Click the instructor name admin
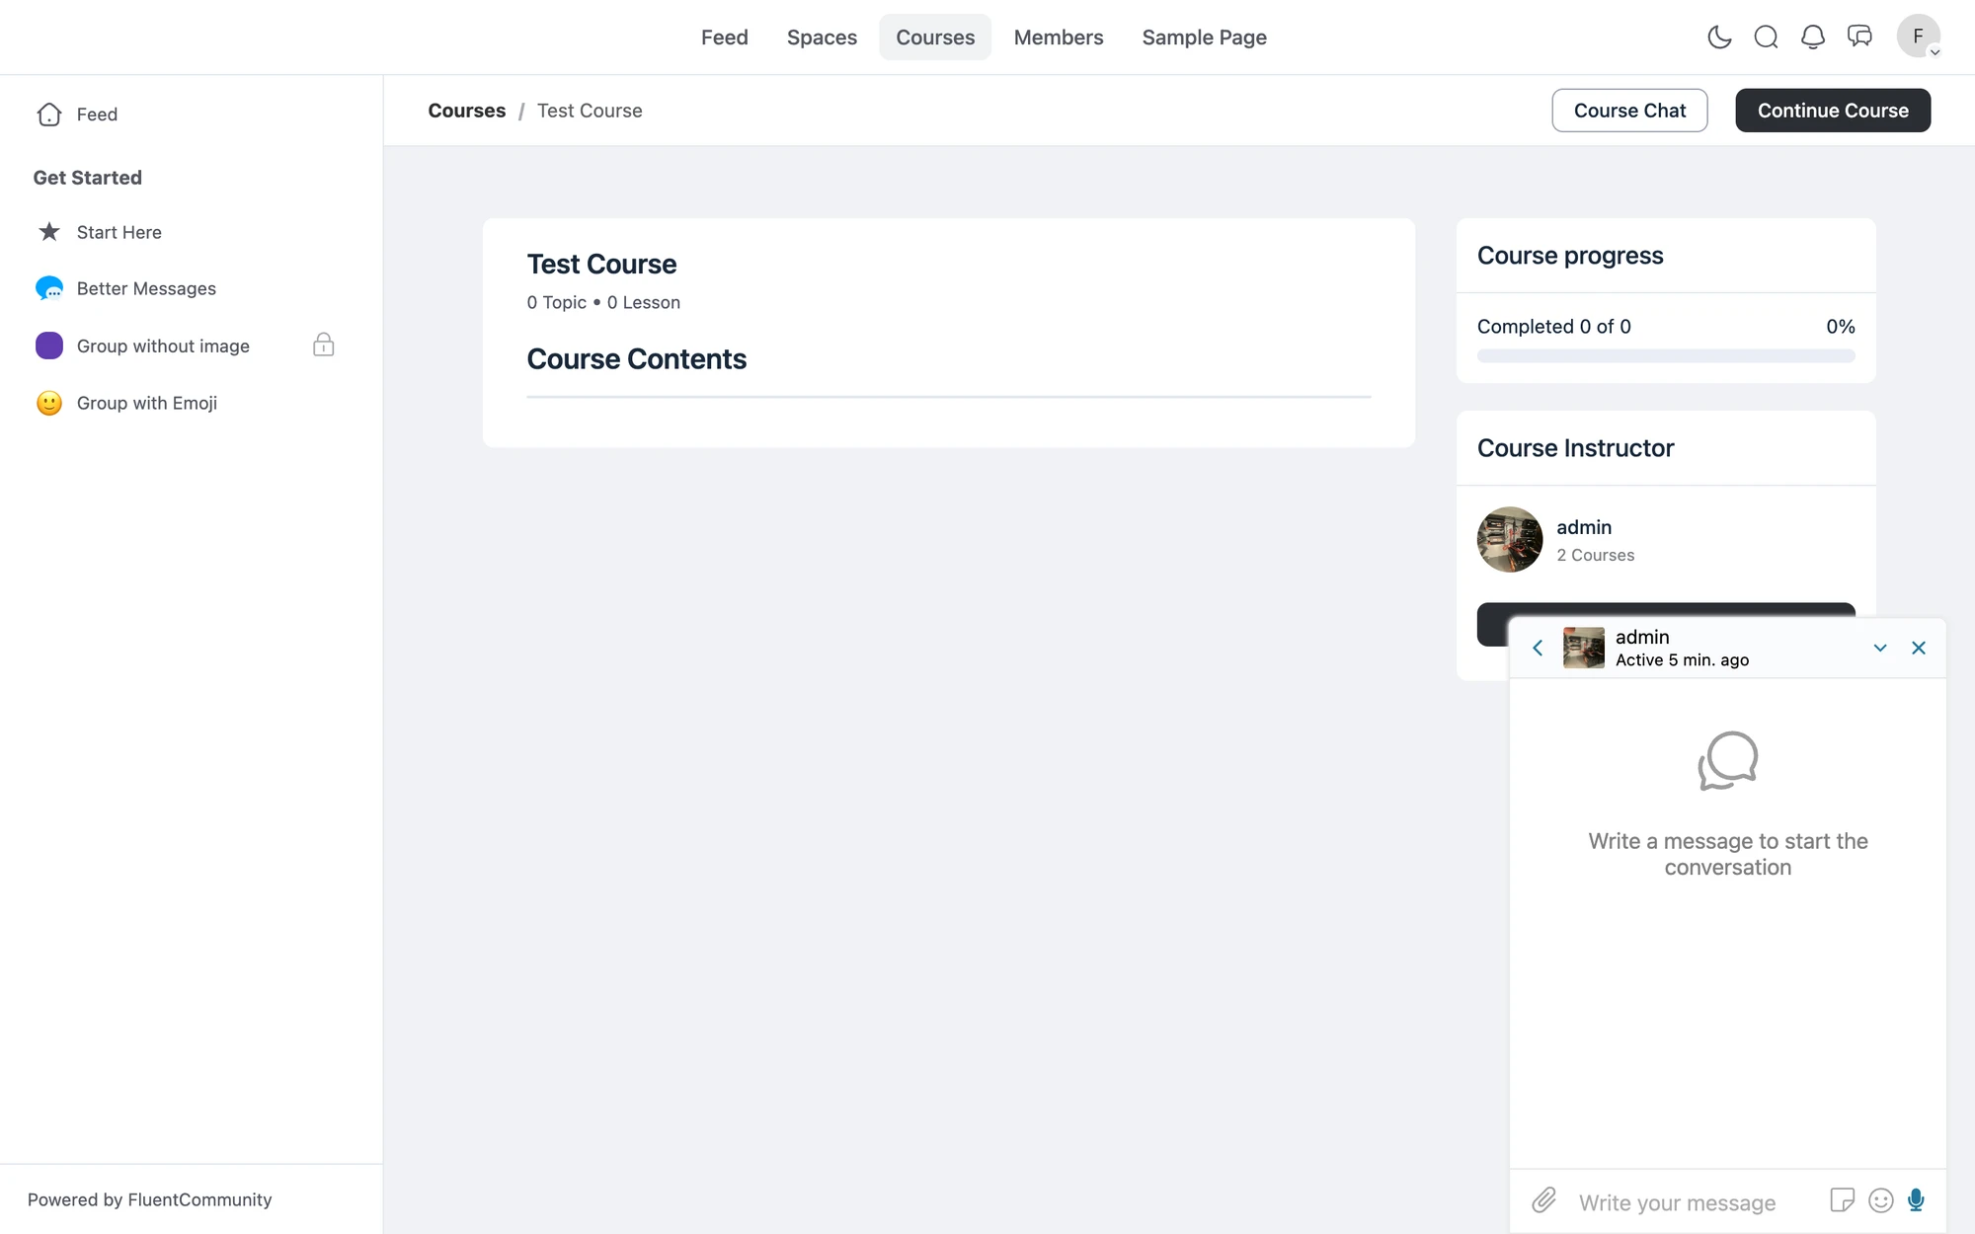 [1584, 527]
